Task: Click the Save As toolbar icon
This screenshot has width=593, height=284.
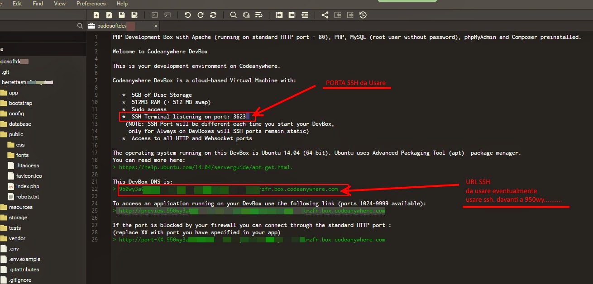Action: 134,15
